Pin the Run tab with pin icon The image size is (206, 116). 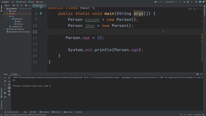(x=5, y=97)
